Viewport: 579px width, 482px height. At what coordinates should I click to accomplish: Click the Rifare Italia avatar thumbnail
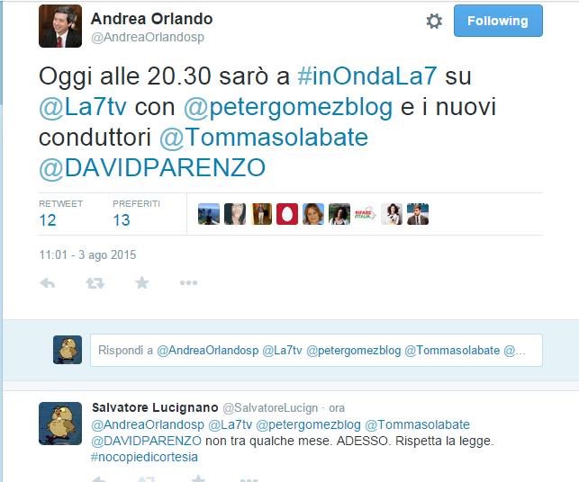pos(366,214)
